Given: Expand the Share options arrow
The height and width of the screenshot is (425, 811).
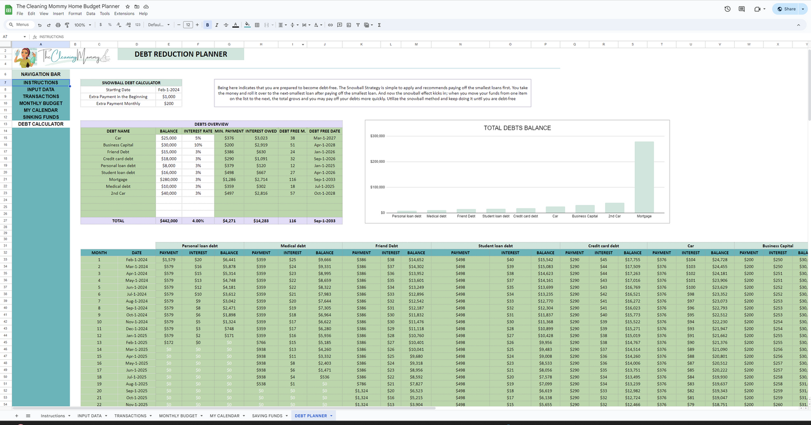Looking at the screenshot, I should pyautogui.click(x=804, y=9).
